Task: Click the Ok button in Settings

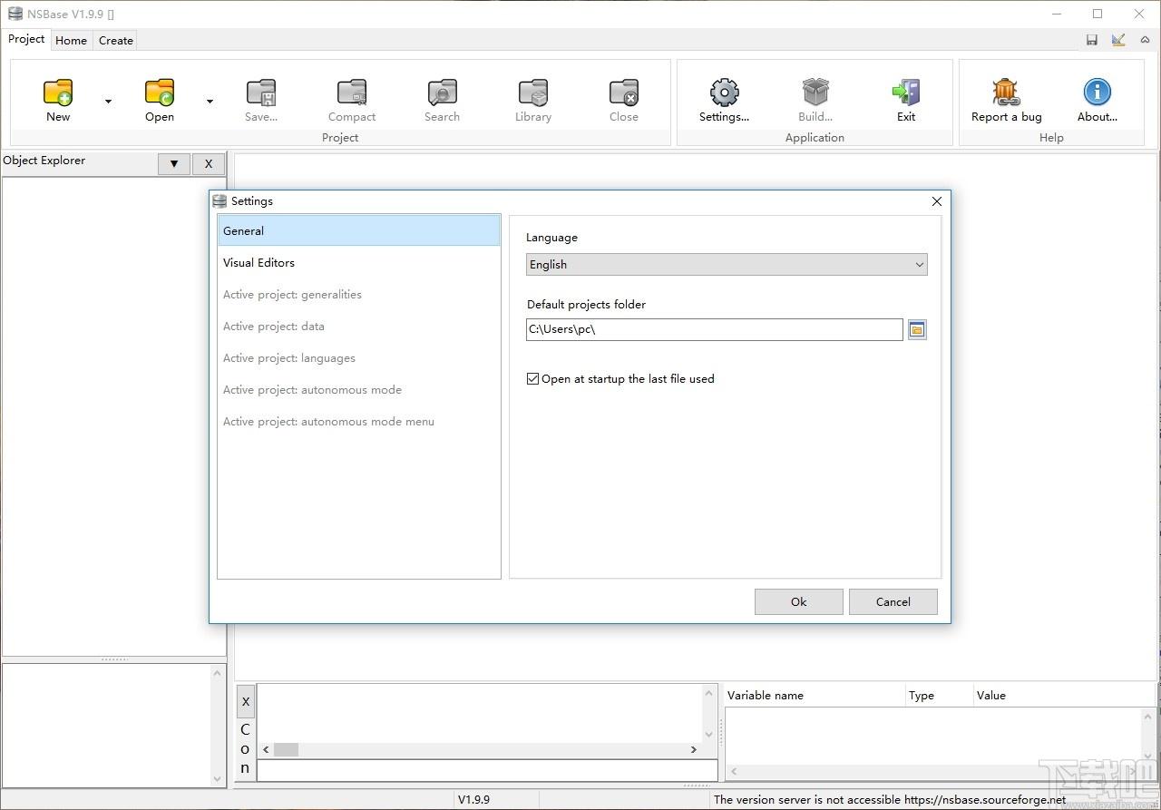Action: click(799, 601)
